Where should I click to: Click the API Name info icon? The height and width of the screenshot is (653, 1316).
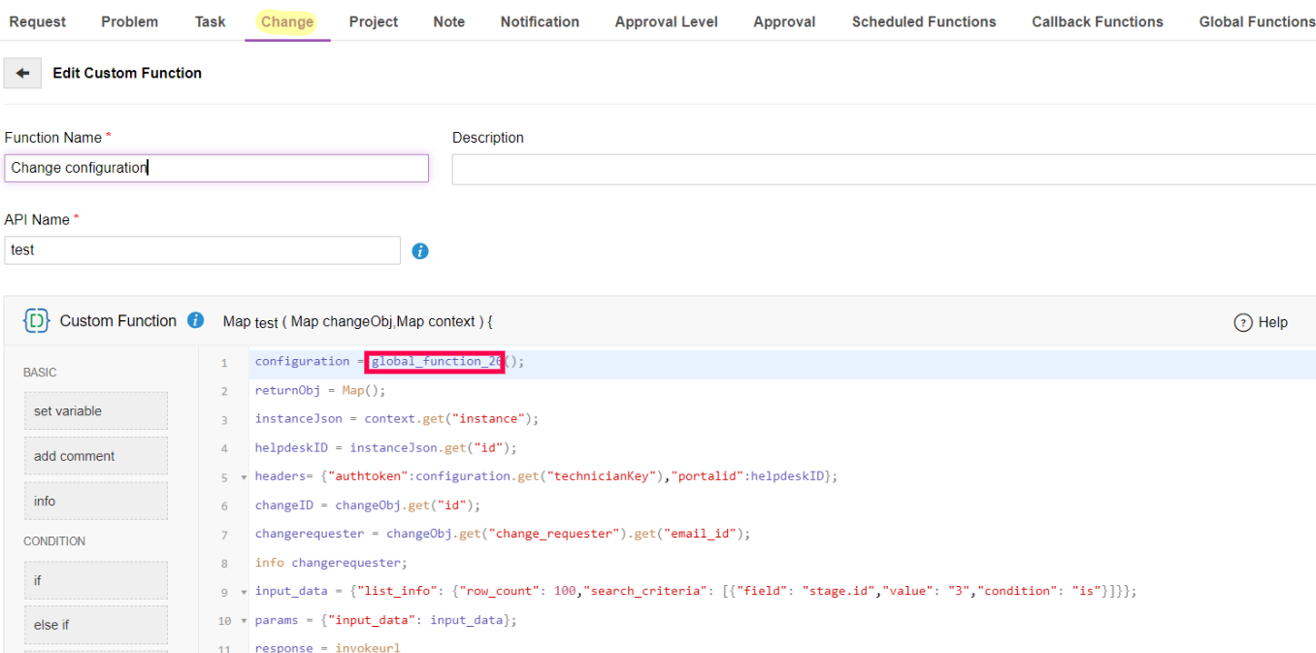[419, 251]
